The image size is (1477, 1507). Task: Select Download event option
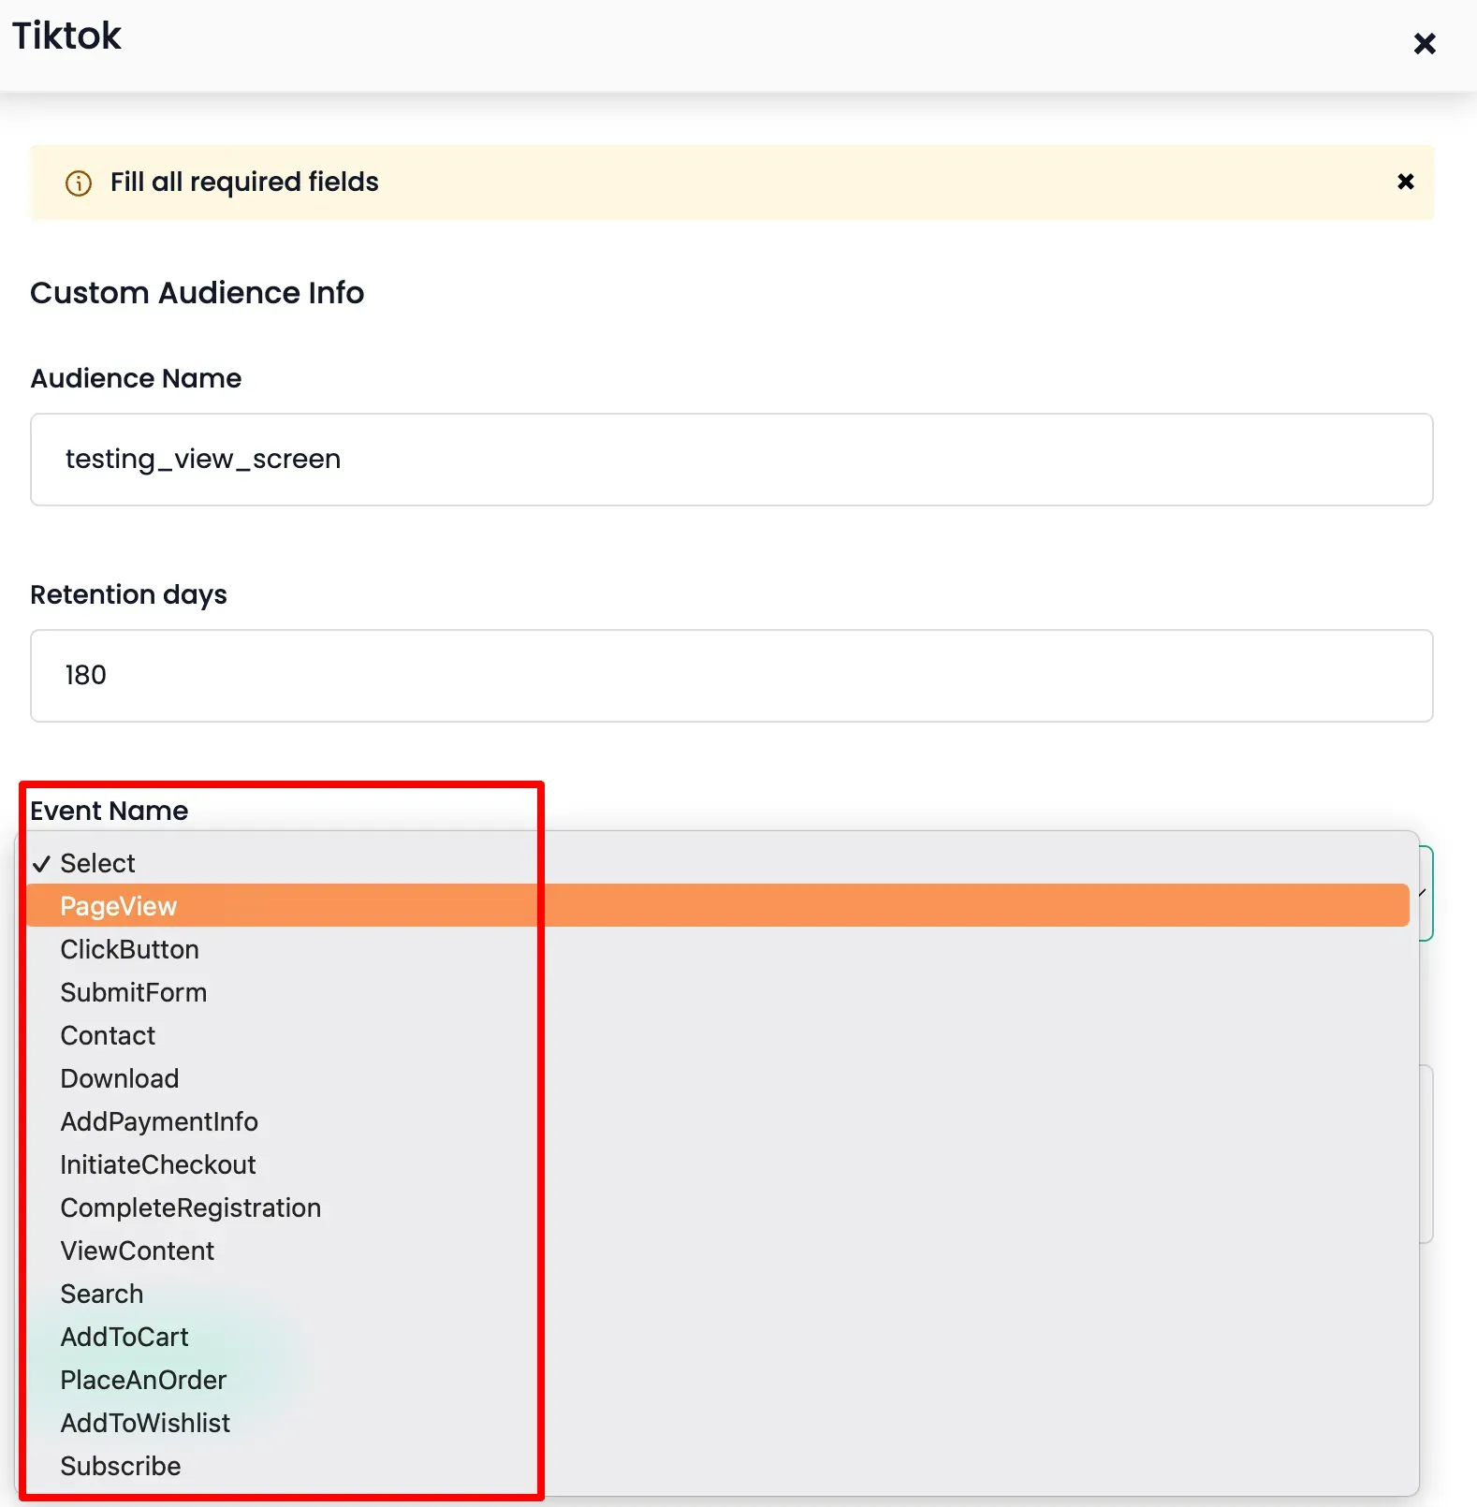[717, 1078]
